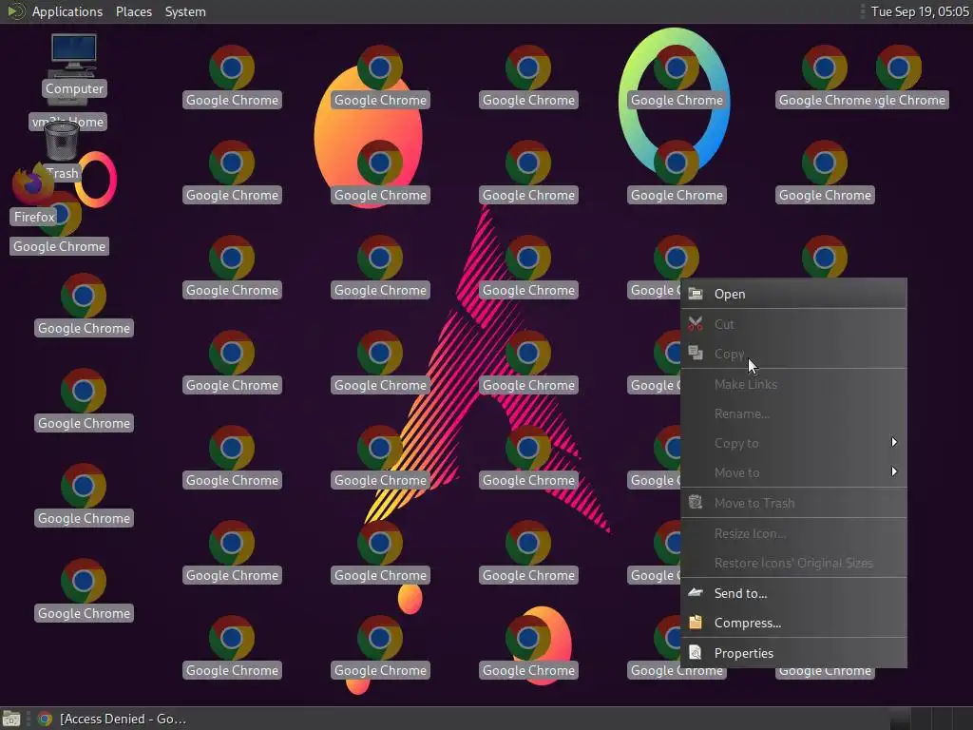Choose Properties in the context menu

tap(793, 653)
